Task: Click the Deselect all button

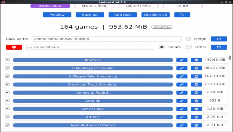Action: (156, 15)
